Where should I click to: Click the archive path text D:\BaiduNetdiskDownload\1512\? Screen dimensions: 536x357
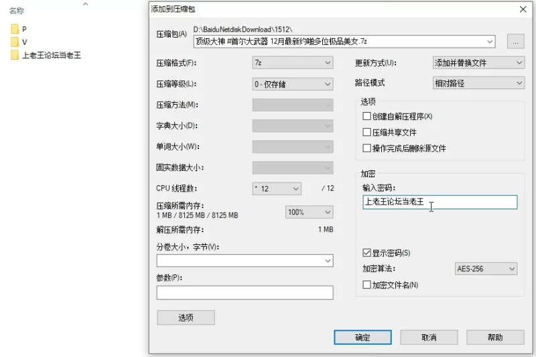point(243,30)
